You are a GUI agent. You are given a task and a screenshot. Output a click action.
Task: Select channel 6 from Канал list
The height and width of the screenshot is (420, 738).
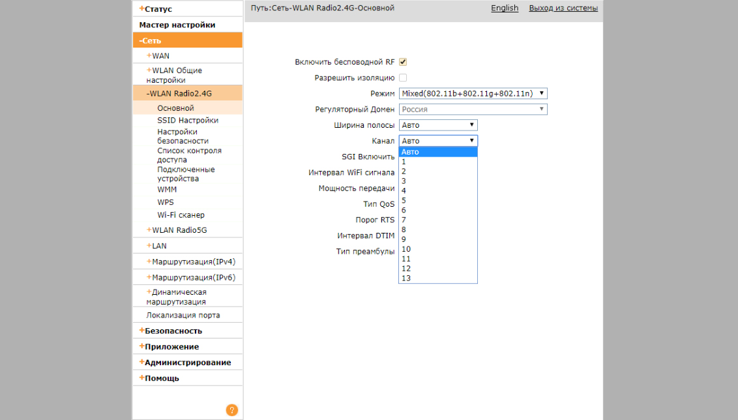tap(404, 210)
